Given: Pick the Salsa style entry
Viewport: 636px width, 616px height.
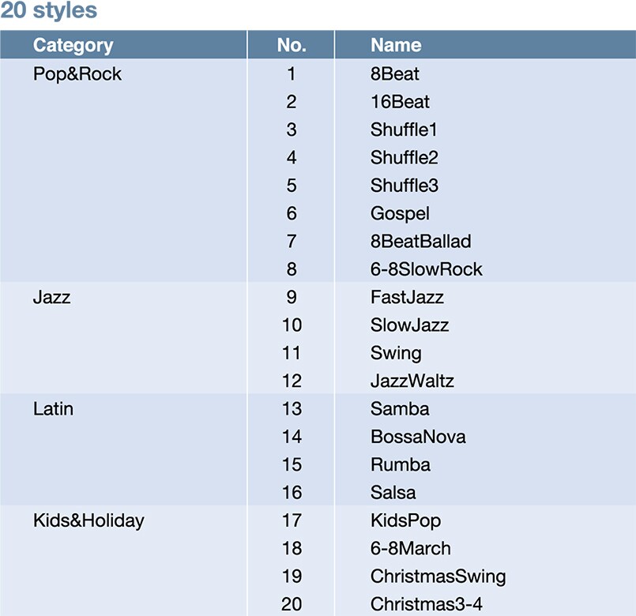Looking at the screenshot, I should point(393,493).
